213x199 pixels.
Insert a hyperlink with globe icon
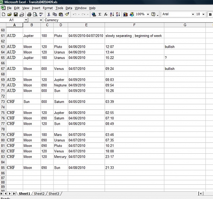point(94,14)
